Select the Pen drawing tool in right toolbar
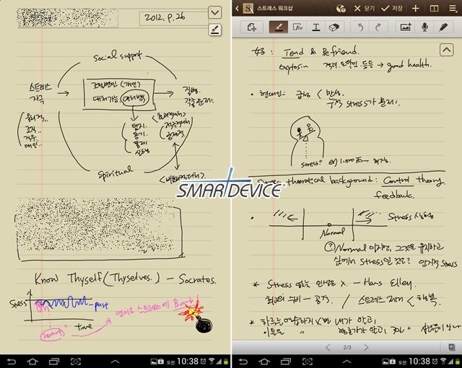The image size is (462, 368). click(279, 27)
